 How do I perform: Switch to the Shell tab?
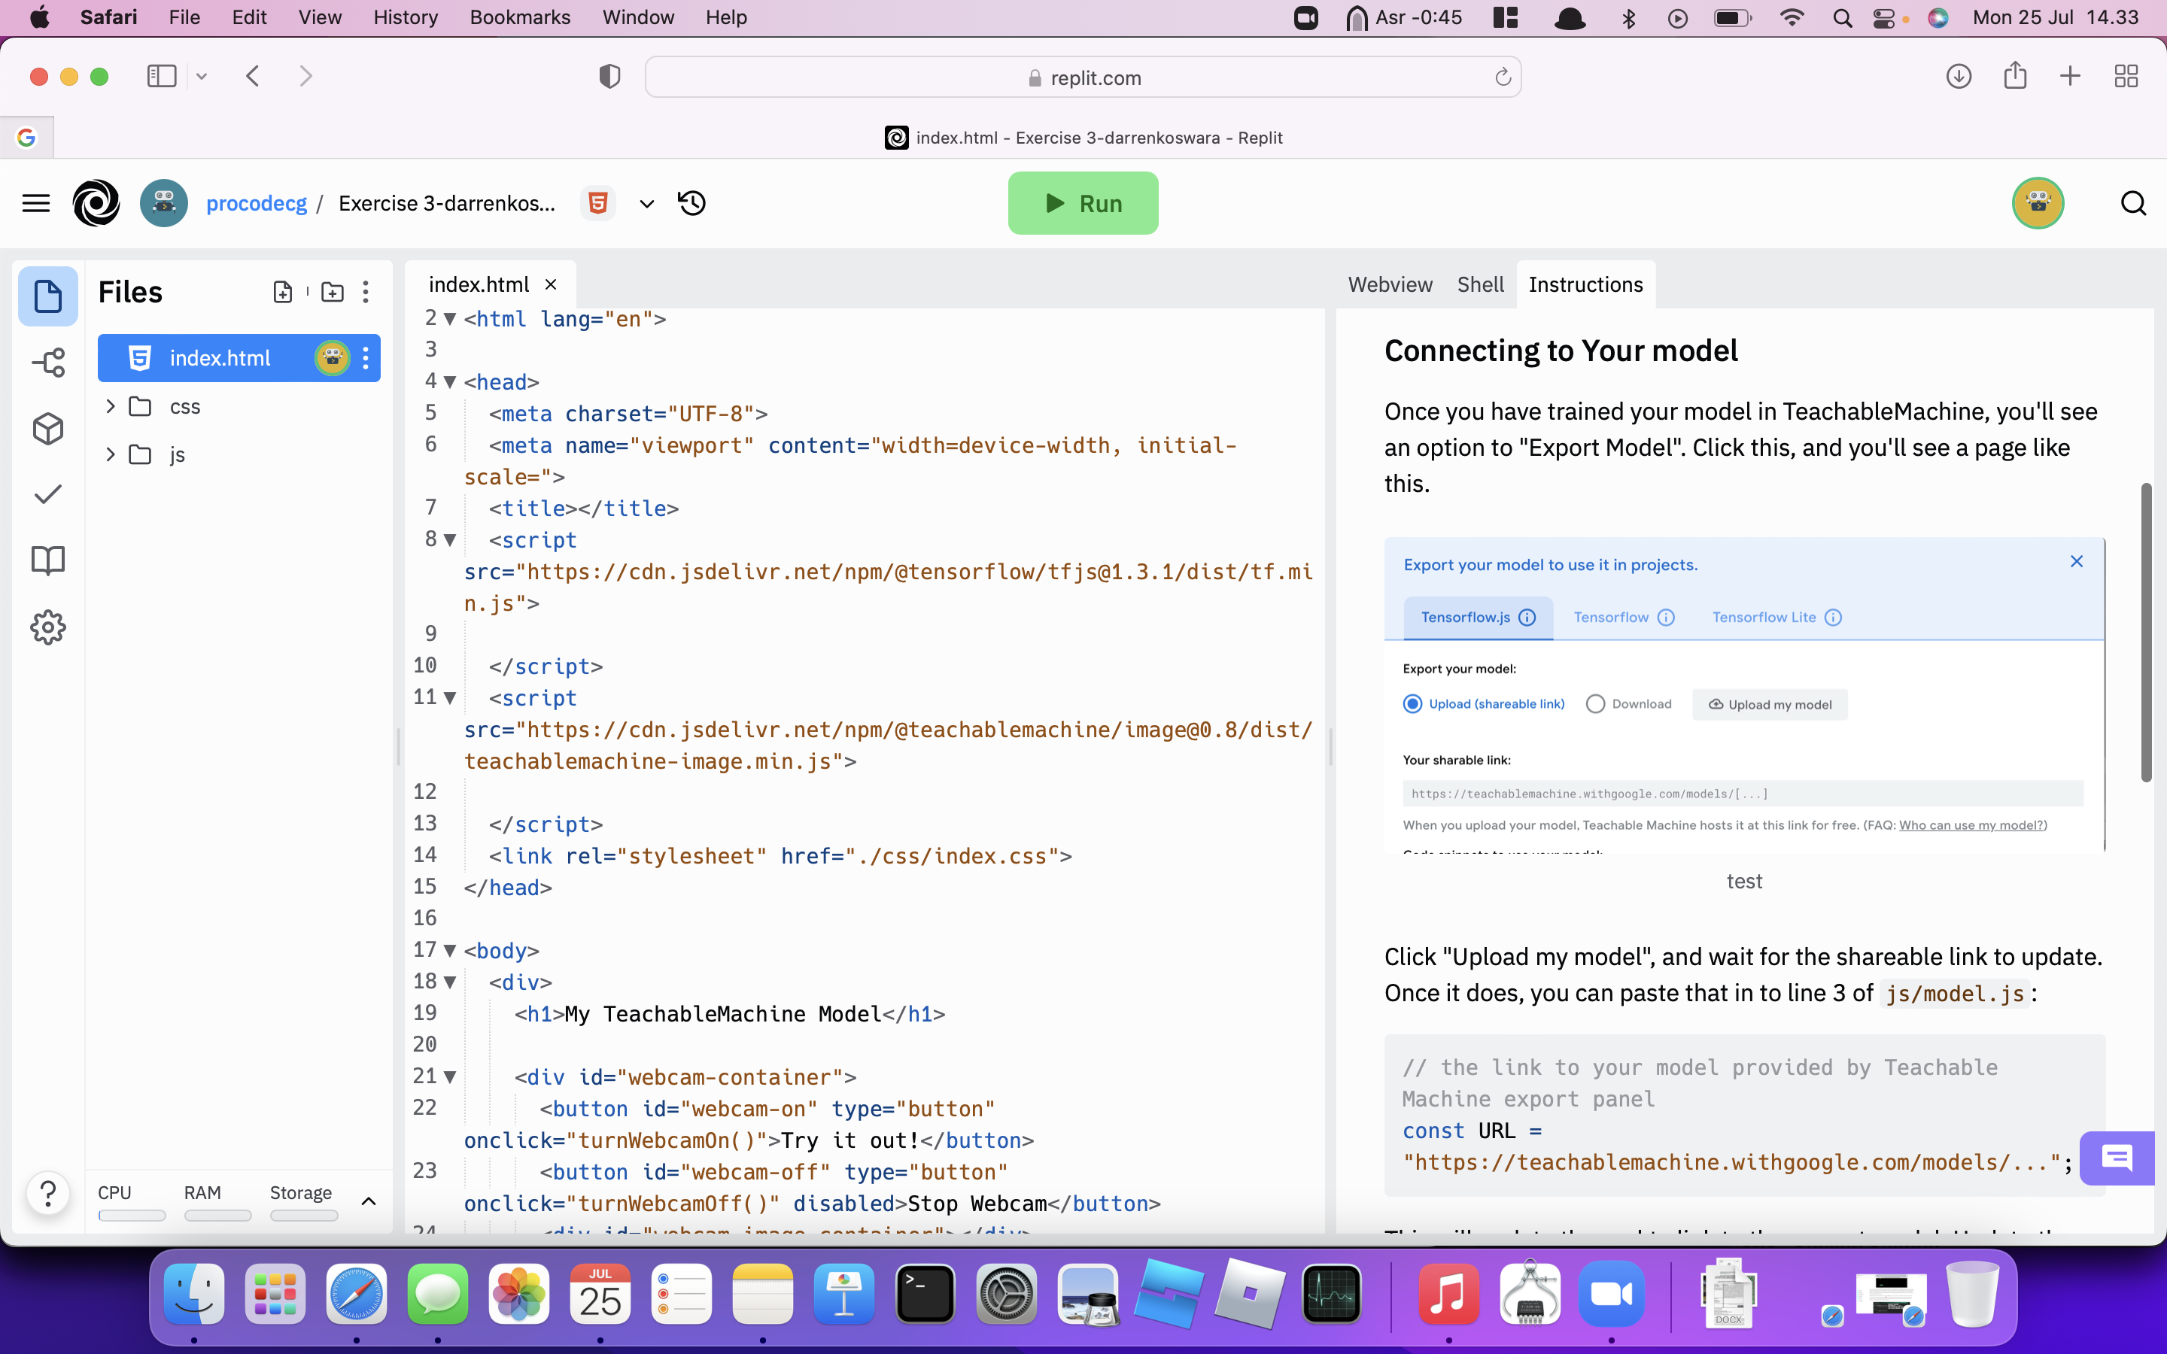(x=1480, y=285)
